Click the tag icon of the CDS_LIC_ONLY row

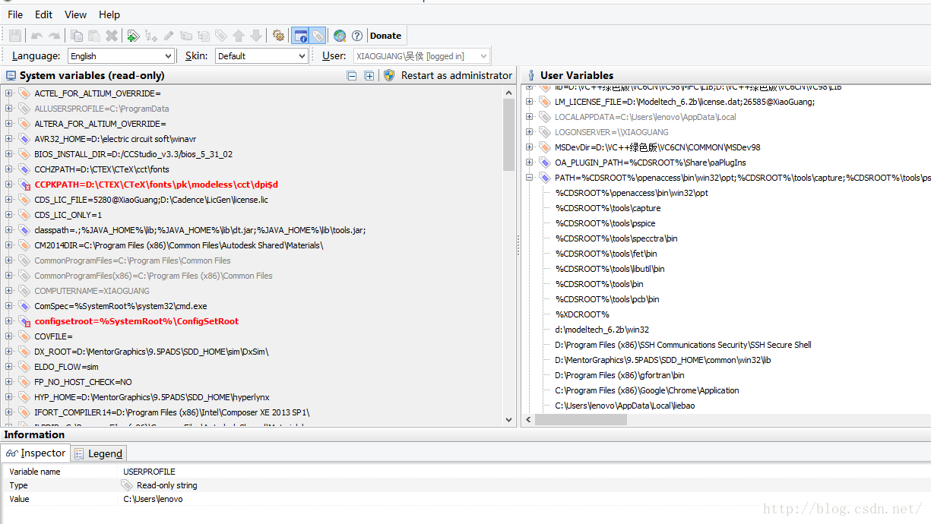tap(24, 215)
